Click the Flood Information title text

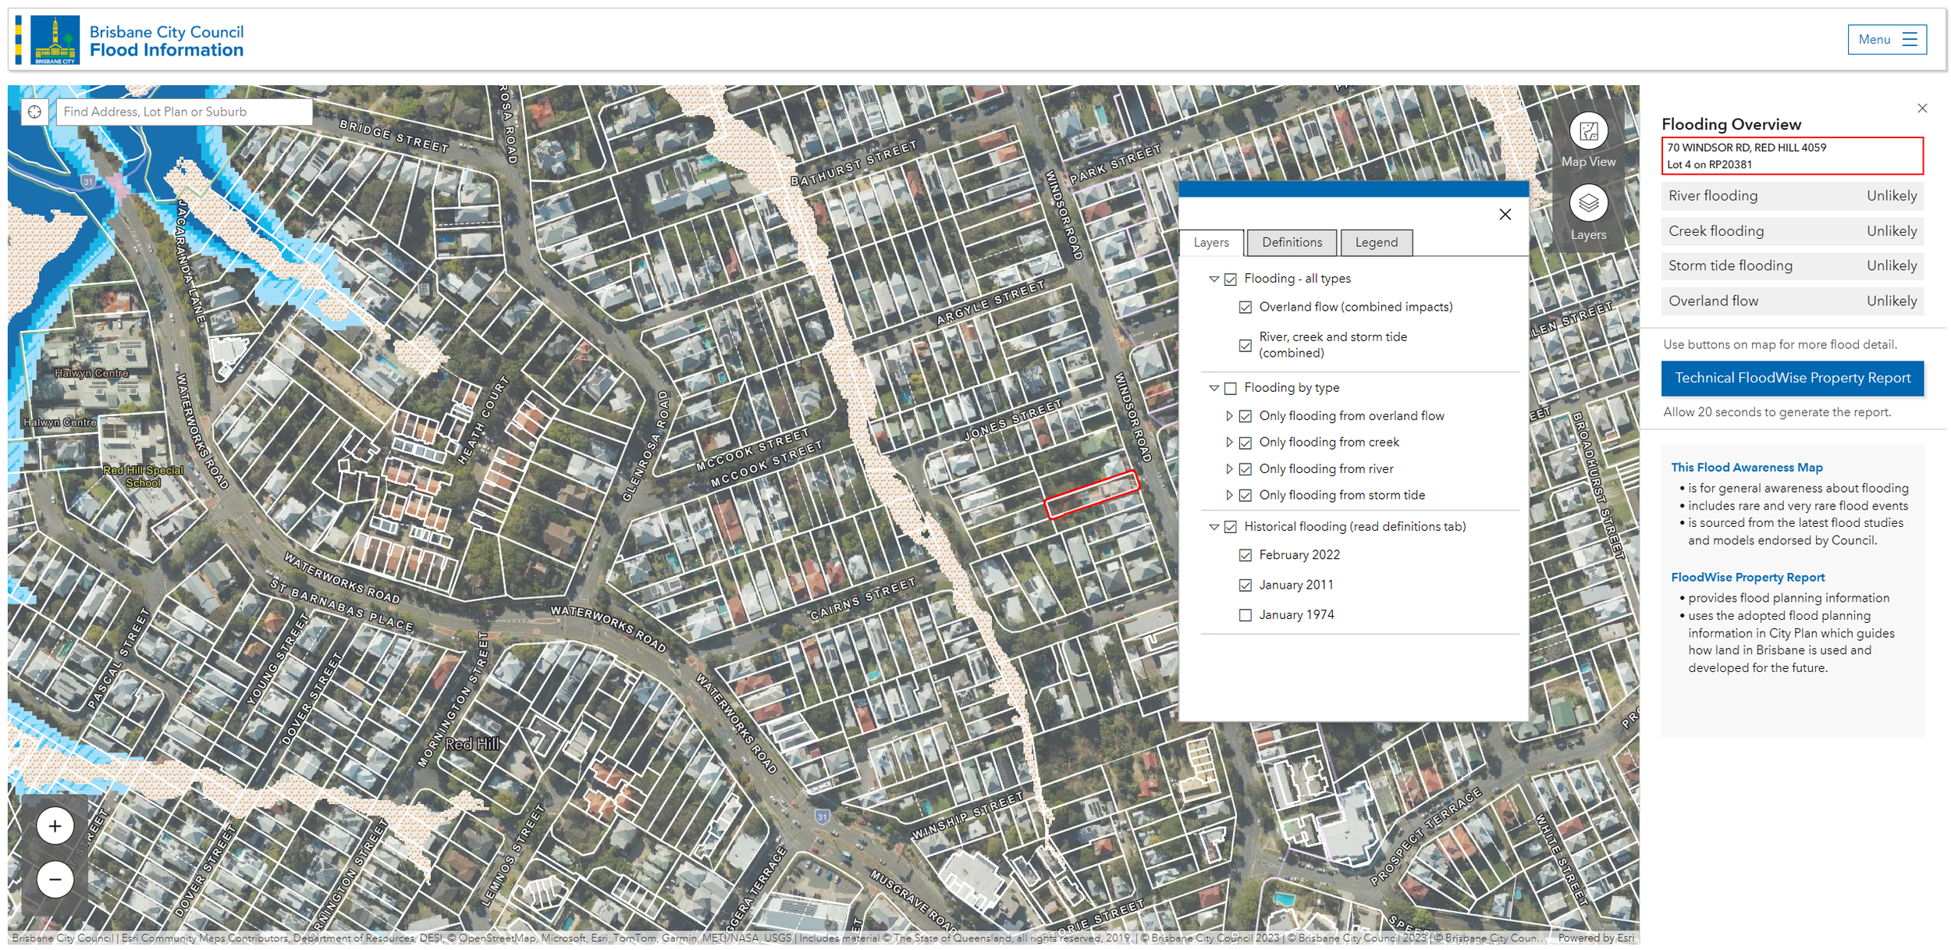click(x=166, y=50)
